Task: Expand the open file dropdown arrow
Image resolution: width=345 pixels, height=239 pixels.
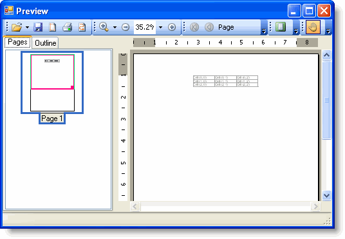Action: 27,27
